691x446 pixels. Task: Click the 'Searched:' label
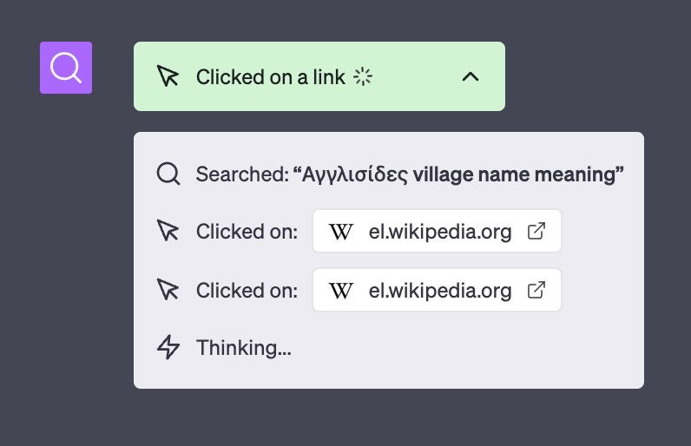coord(242,174)
